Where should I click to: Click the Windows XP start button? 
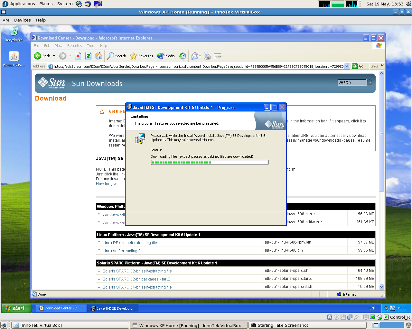pyautogui.click(x=17, y=308)
